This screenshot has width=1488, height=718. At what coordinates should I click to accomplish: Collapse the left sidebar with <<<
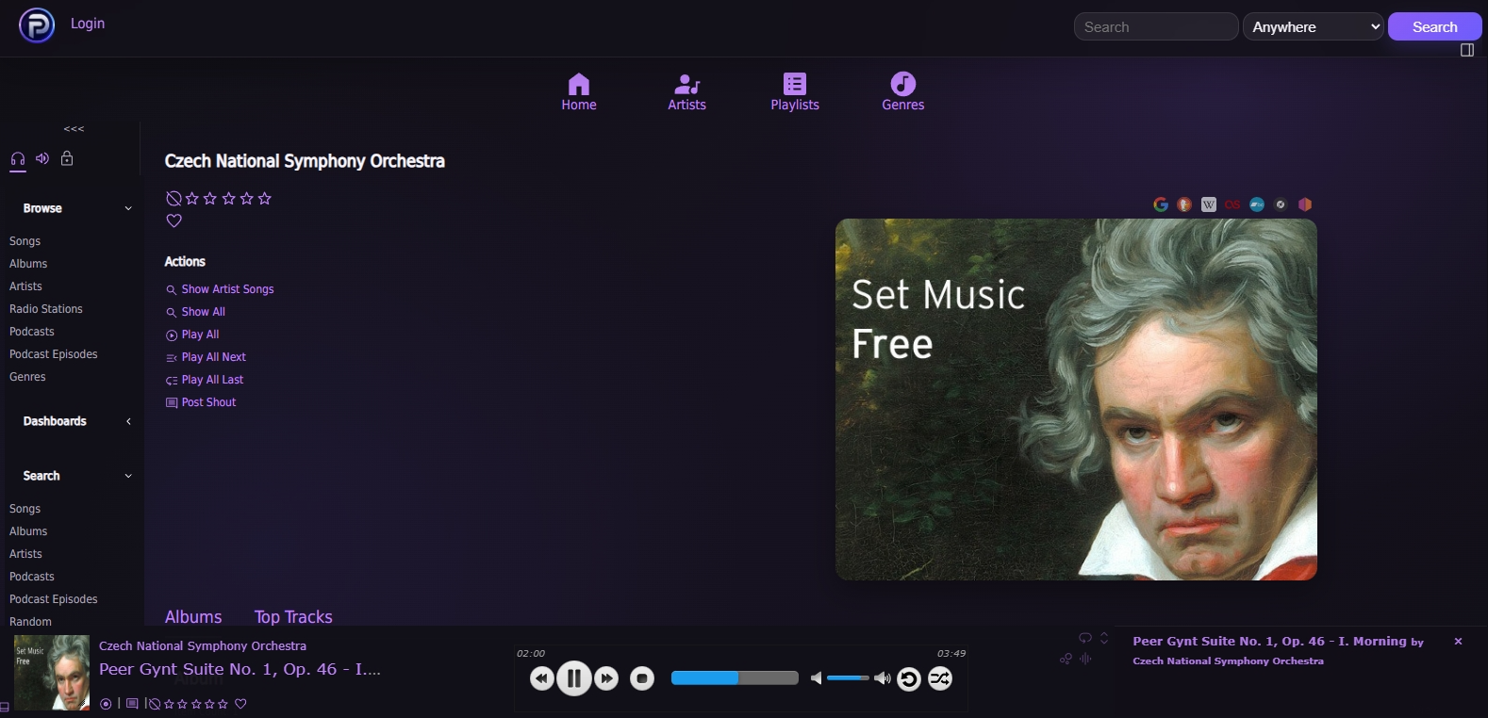(74, 129)
